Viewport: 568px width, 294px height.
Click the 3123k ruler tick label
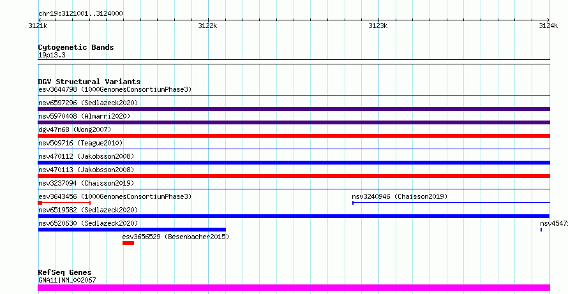click(x=378, y=26)
